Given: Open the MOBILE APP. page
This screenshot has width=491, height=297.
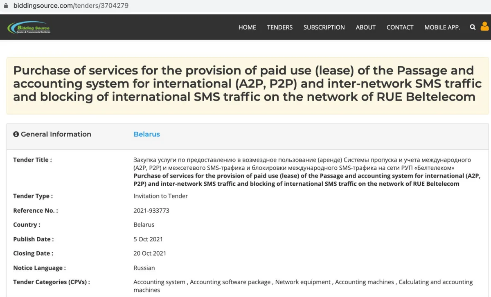Looking at the screenshot, I should [x=442, y=27].
